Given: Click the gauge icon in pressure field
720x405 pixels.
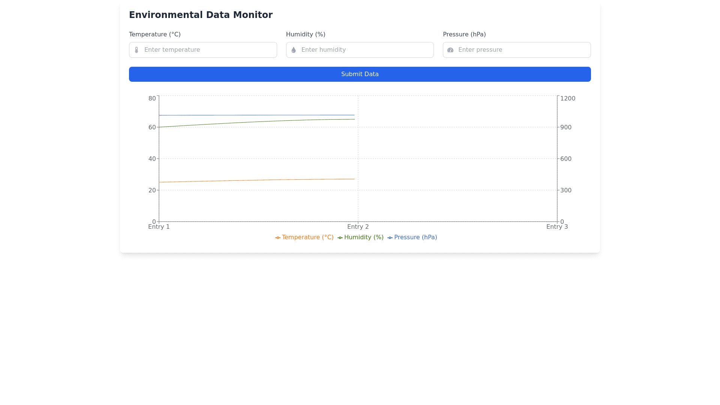Looking at the screenshot, I should pos(450,50).
